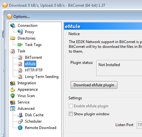Open the Directories settings page
The image size is (142, 137).
point(27,38)
